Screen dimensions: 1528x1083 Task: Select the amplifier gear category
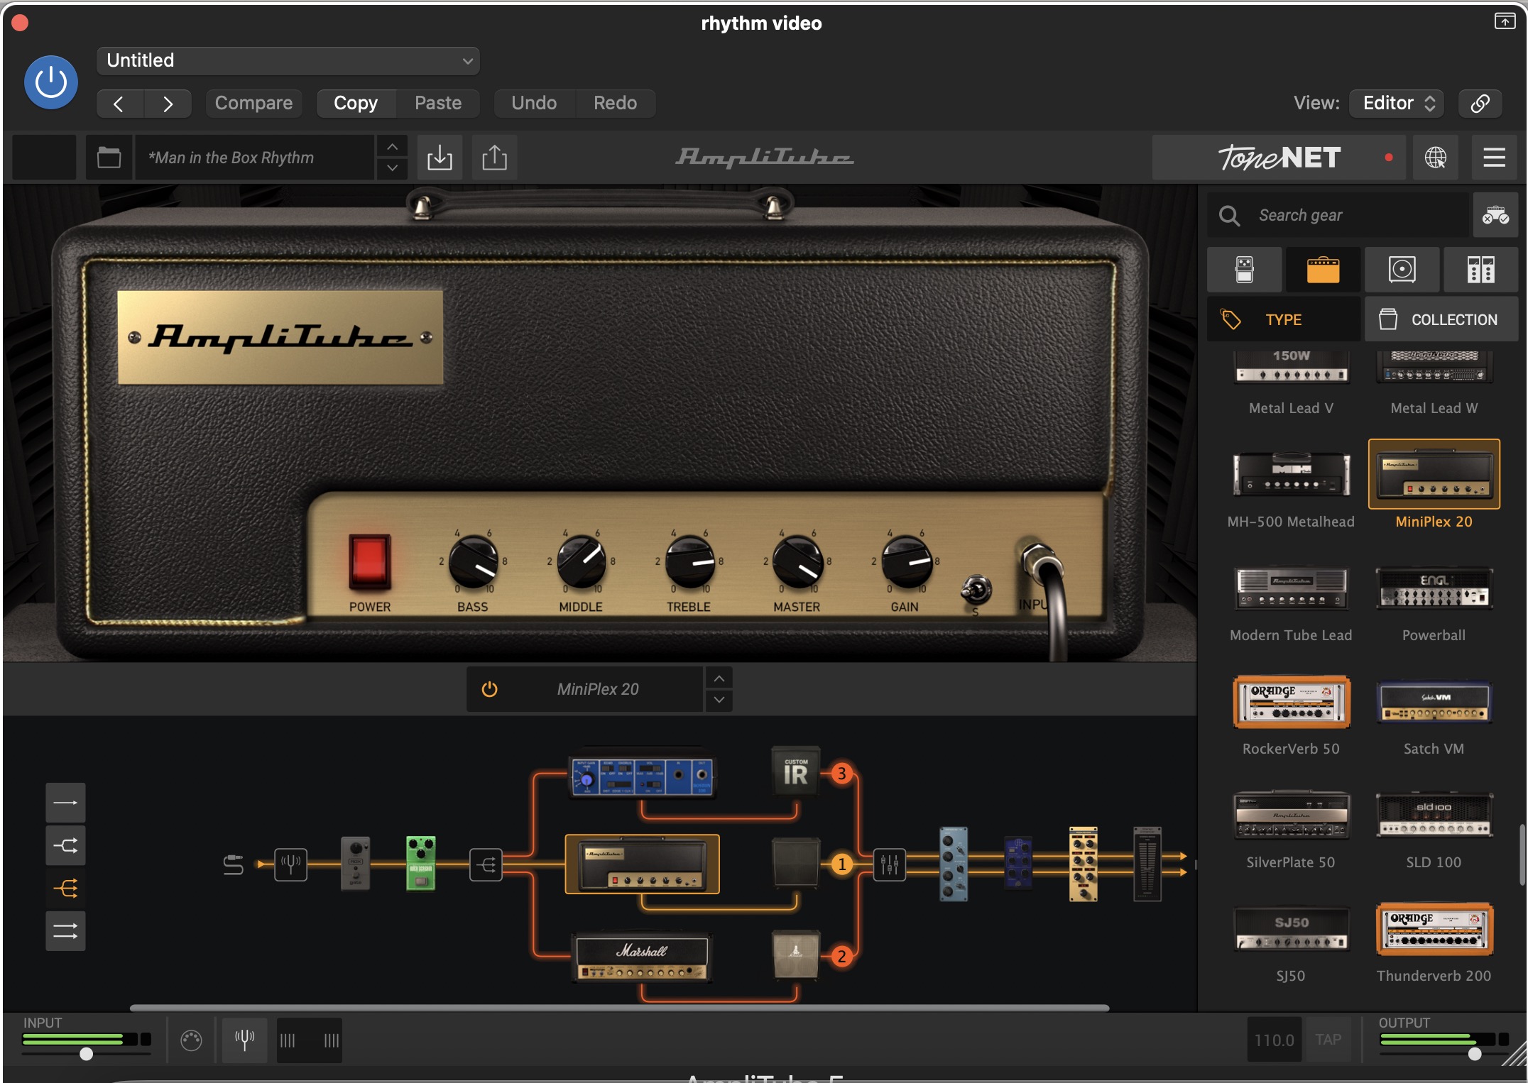1324,270
